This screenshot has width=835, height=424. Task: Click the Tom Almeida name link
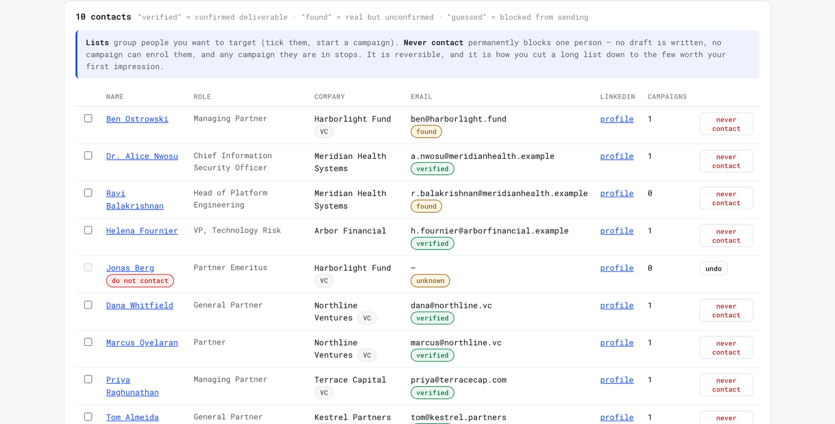(x=132, y=417)
